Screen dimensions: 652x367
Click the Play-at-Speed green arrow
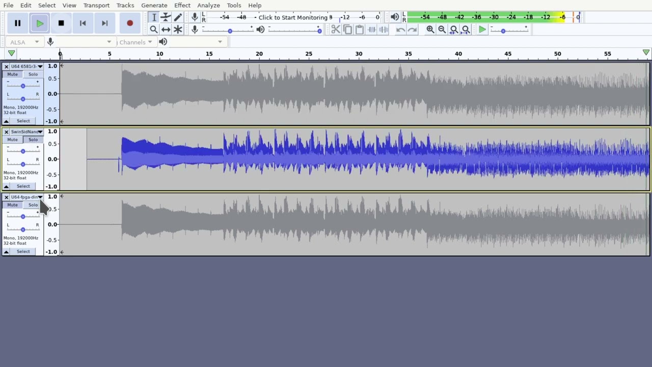click(x=482, y=30)
